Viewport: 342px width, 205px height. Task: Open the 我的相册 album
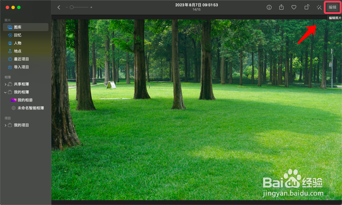click(26, 100)
